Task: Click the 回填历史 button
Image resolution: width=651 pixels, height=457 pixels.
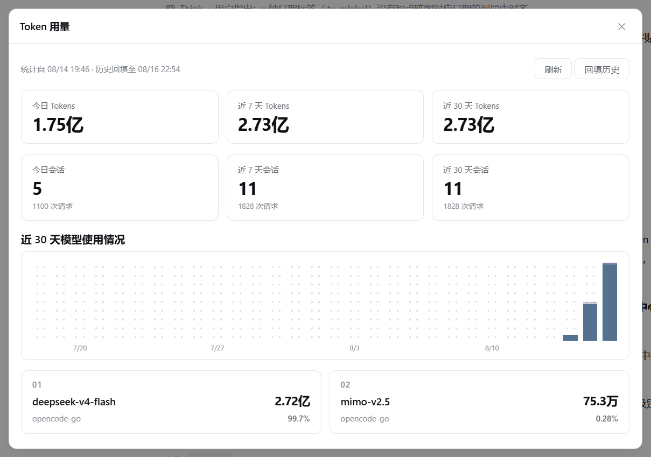Action: [x=602, y=69]
